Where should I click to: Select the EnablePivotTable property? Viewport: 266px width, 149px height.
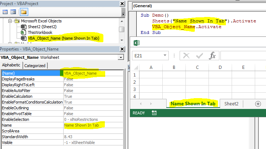coord(32,114)
